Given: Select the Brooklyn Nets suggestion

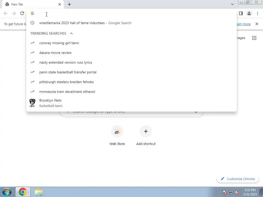Looking at the screenshot, I should [x=131, y=103].
